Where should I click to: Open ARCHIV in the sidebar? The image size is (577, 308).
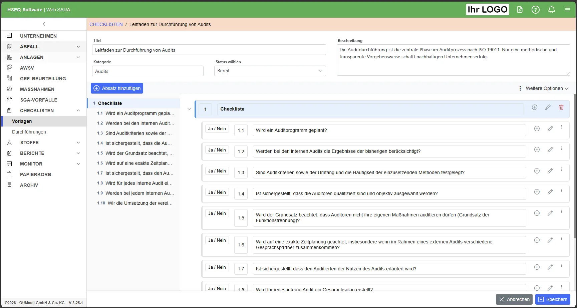click(29, 185)
